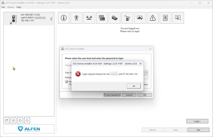213x137 pixels.
Task: Open the Help menu
Action: coord(19,7)
